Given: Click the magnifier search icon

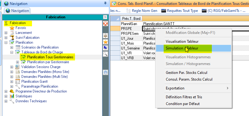Looking at the screenshot, I should [x=105, y=54].
